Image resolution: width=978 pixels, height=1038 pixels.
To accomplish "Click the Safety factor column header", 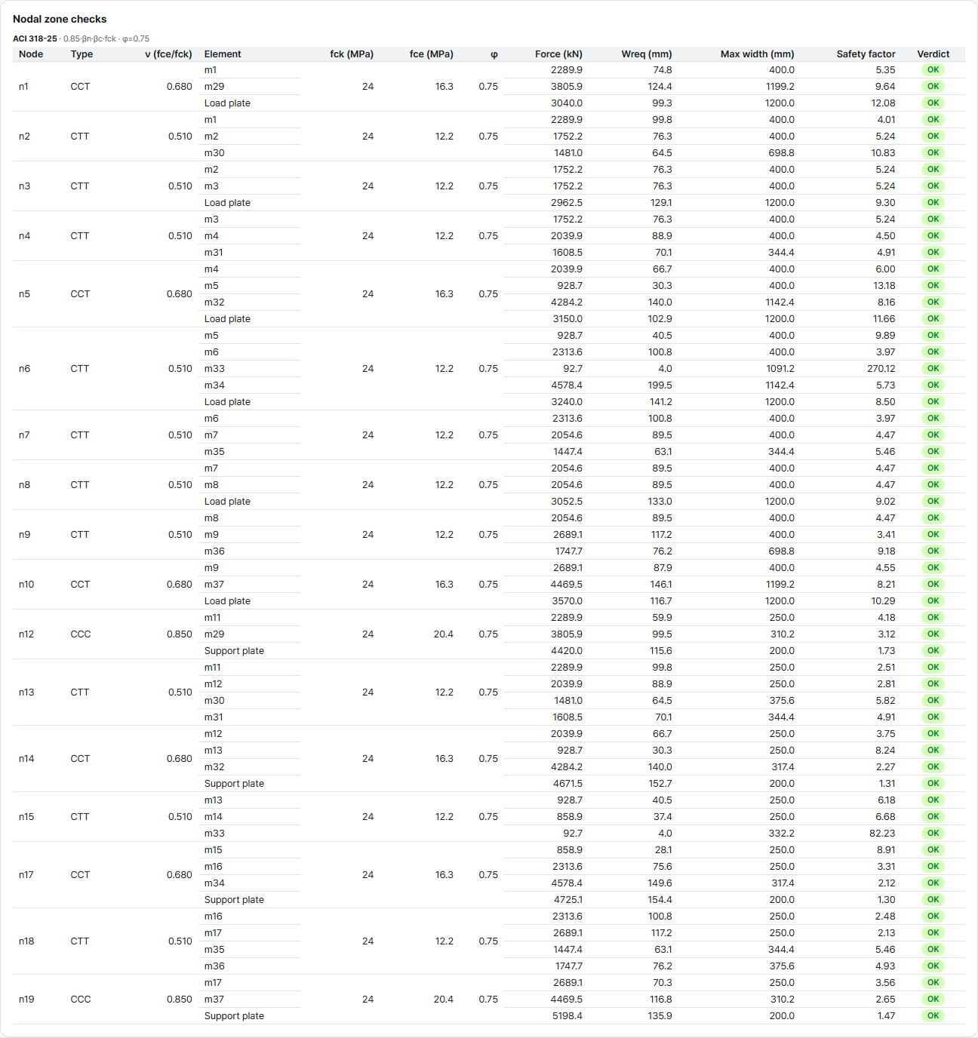I will tap(866, 54).
